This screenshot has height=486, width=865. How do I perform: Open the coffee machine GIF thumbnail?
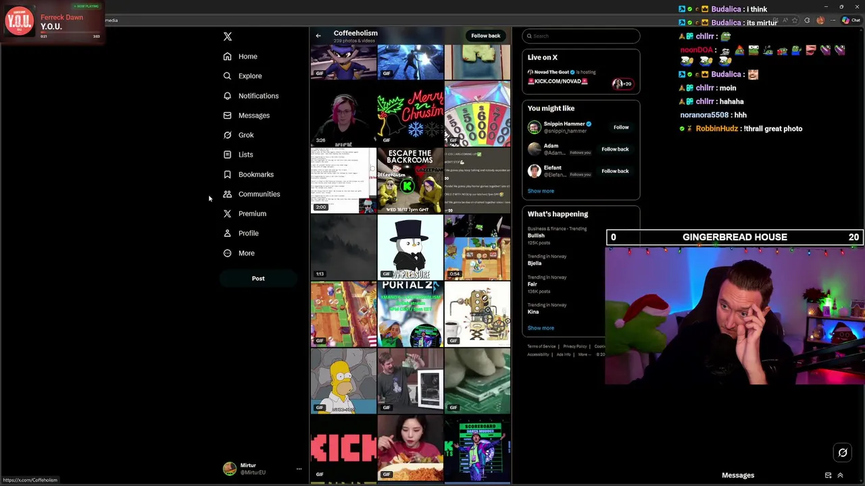coord(477,314)
